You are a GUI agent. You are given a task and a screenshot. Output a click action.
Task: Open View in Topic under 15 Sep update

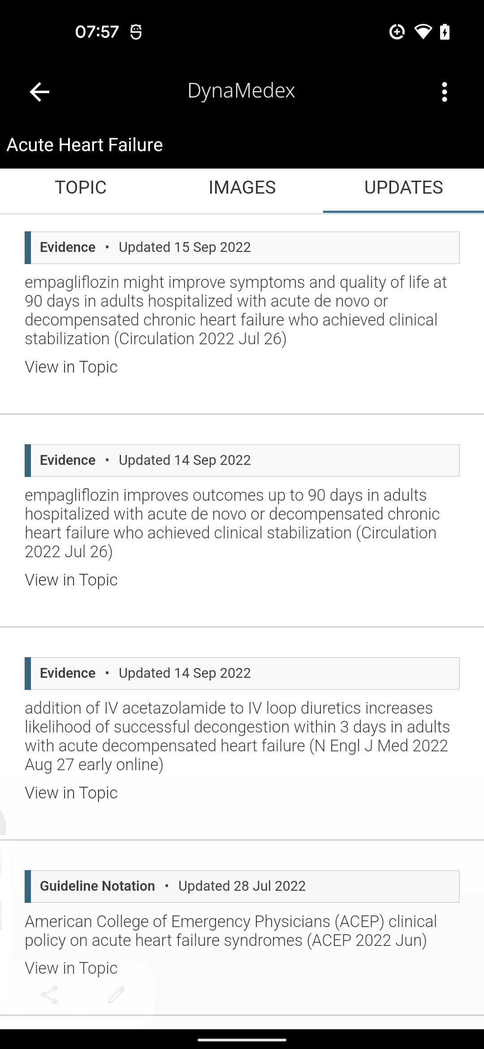click(71, 367)
